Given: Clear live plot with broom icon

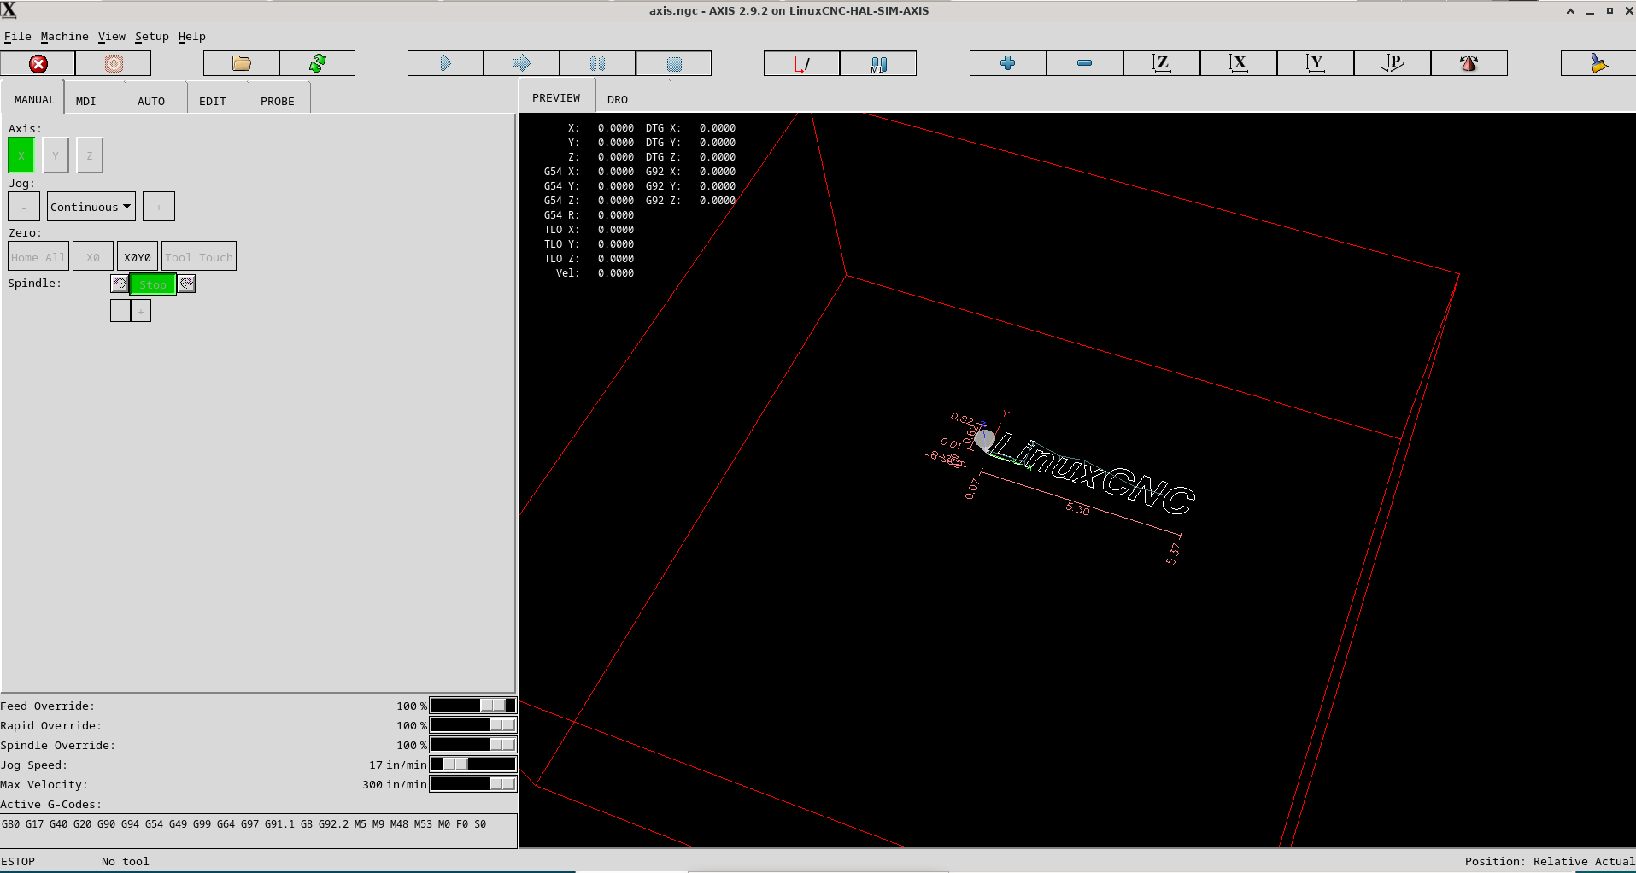Looking at the screenshot, I should [x=1598, y=64].
